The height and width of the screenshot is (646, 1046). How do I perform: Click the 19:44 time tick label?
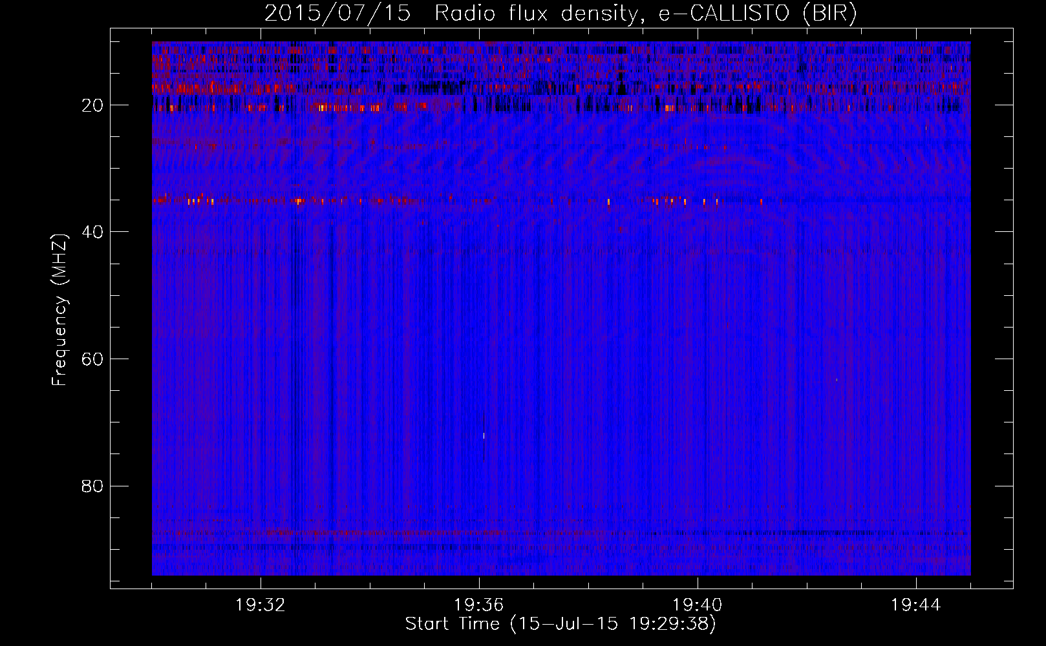916,605
